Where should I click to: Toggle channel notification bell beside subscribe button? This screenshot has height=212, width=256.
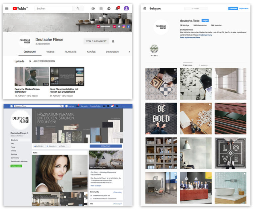(113, 41)
